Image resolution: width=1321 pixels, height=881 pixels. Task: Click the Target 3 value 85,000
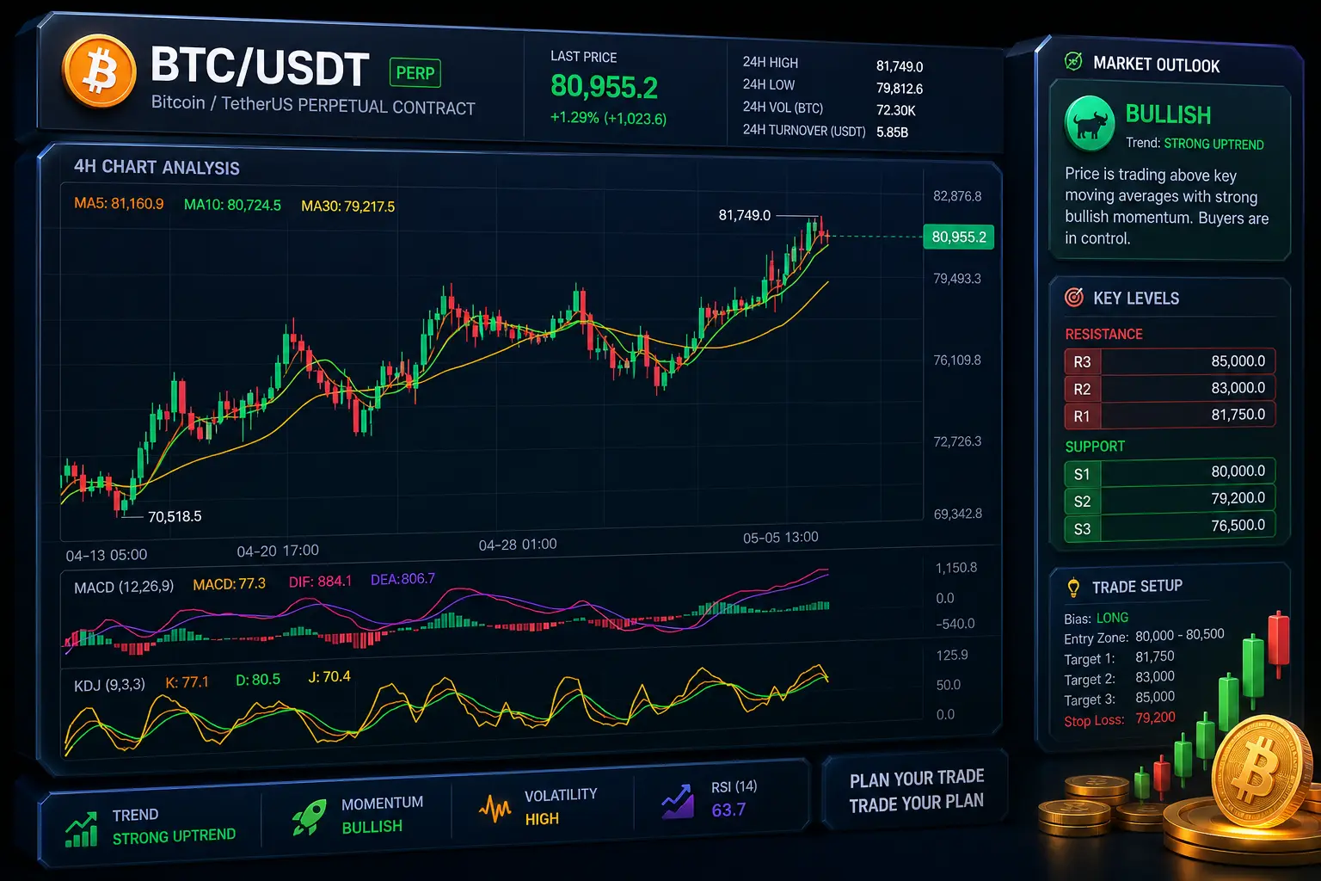(x=1155, y=697)
